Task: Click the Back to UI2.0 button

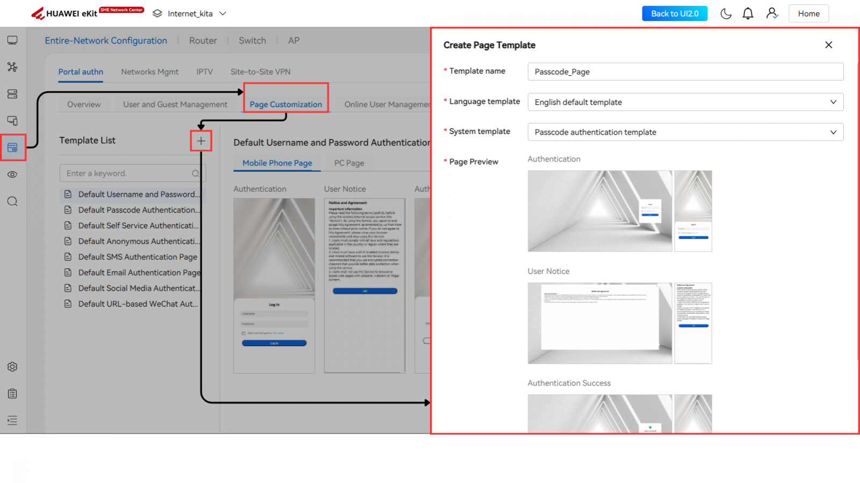Action: (x=675, y=14)
